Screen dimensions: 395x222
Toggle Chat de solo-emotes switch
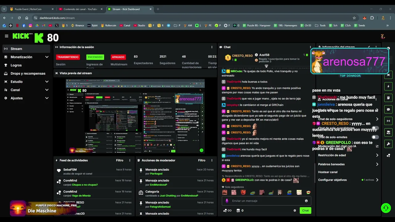coord(375,137)
